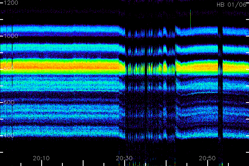
Task: Click the 800 frequency axis label
Action: [x=9, y=69]
